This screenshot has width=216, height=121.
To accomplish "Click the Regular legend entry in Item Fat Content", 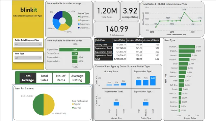I will pos(76,104).
